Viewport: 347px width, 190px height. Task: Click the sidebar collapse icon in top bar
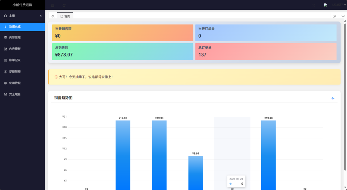pyautogui.click(x=53, y=5)
